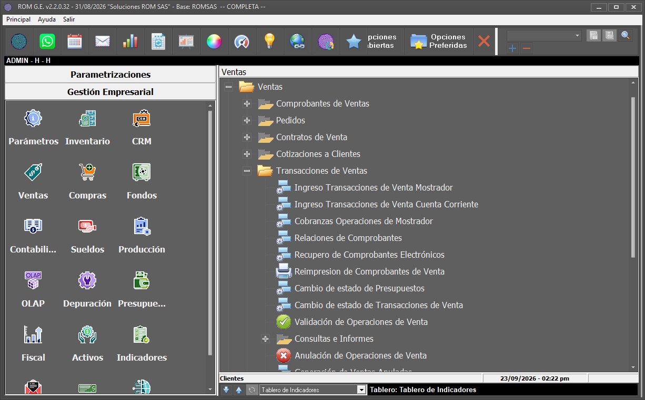Expand the Comprobantes de Ventas folder
Viewport: 645px width, 400px height.
[247, 104]
